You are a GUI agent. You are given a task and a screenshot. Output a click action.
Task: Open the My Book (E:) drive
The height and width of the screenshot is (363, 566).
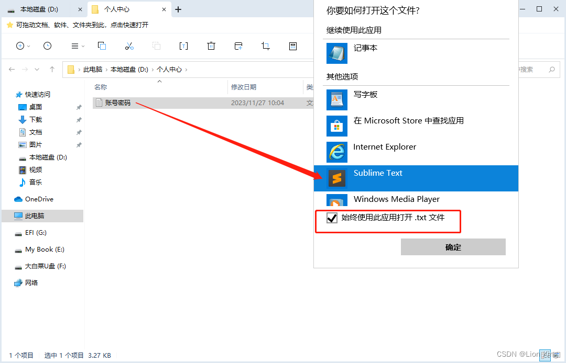45,249
